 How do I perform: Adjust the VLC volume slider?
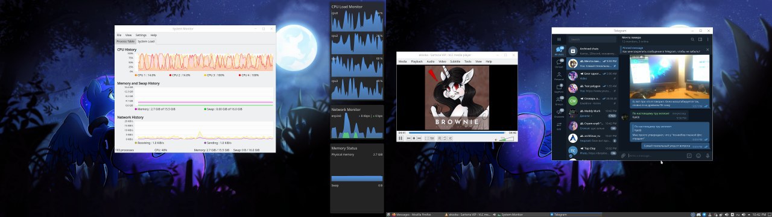point(507,139)
